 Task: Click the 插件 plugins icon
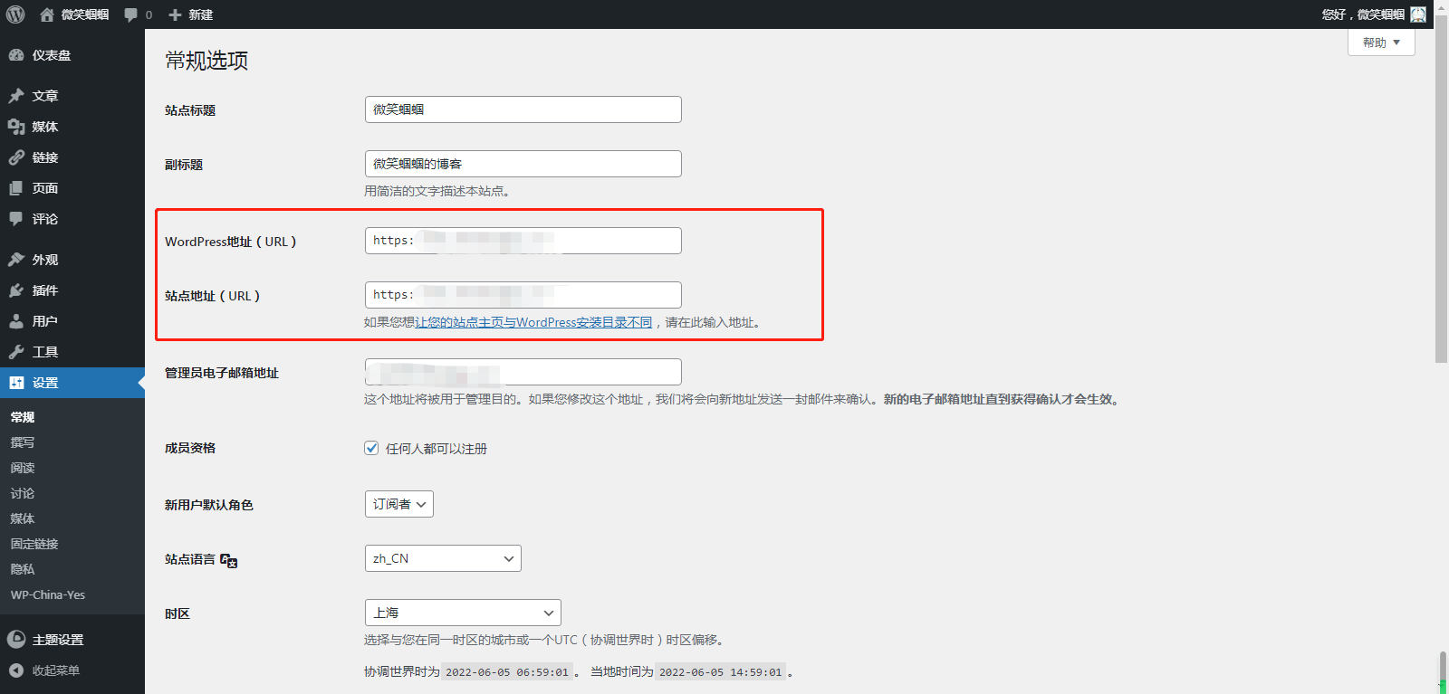16,290
